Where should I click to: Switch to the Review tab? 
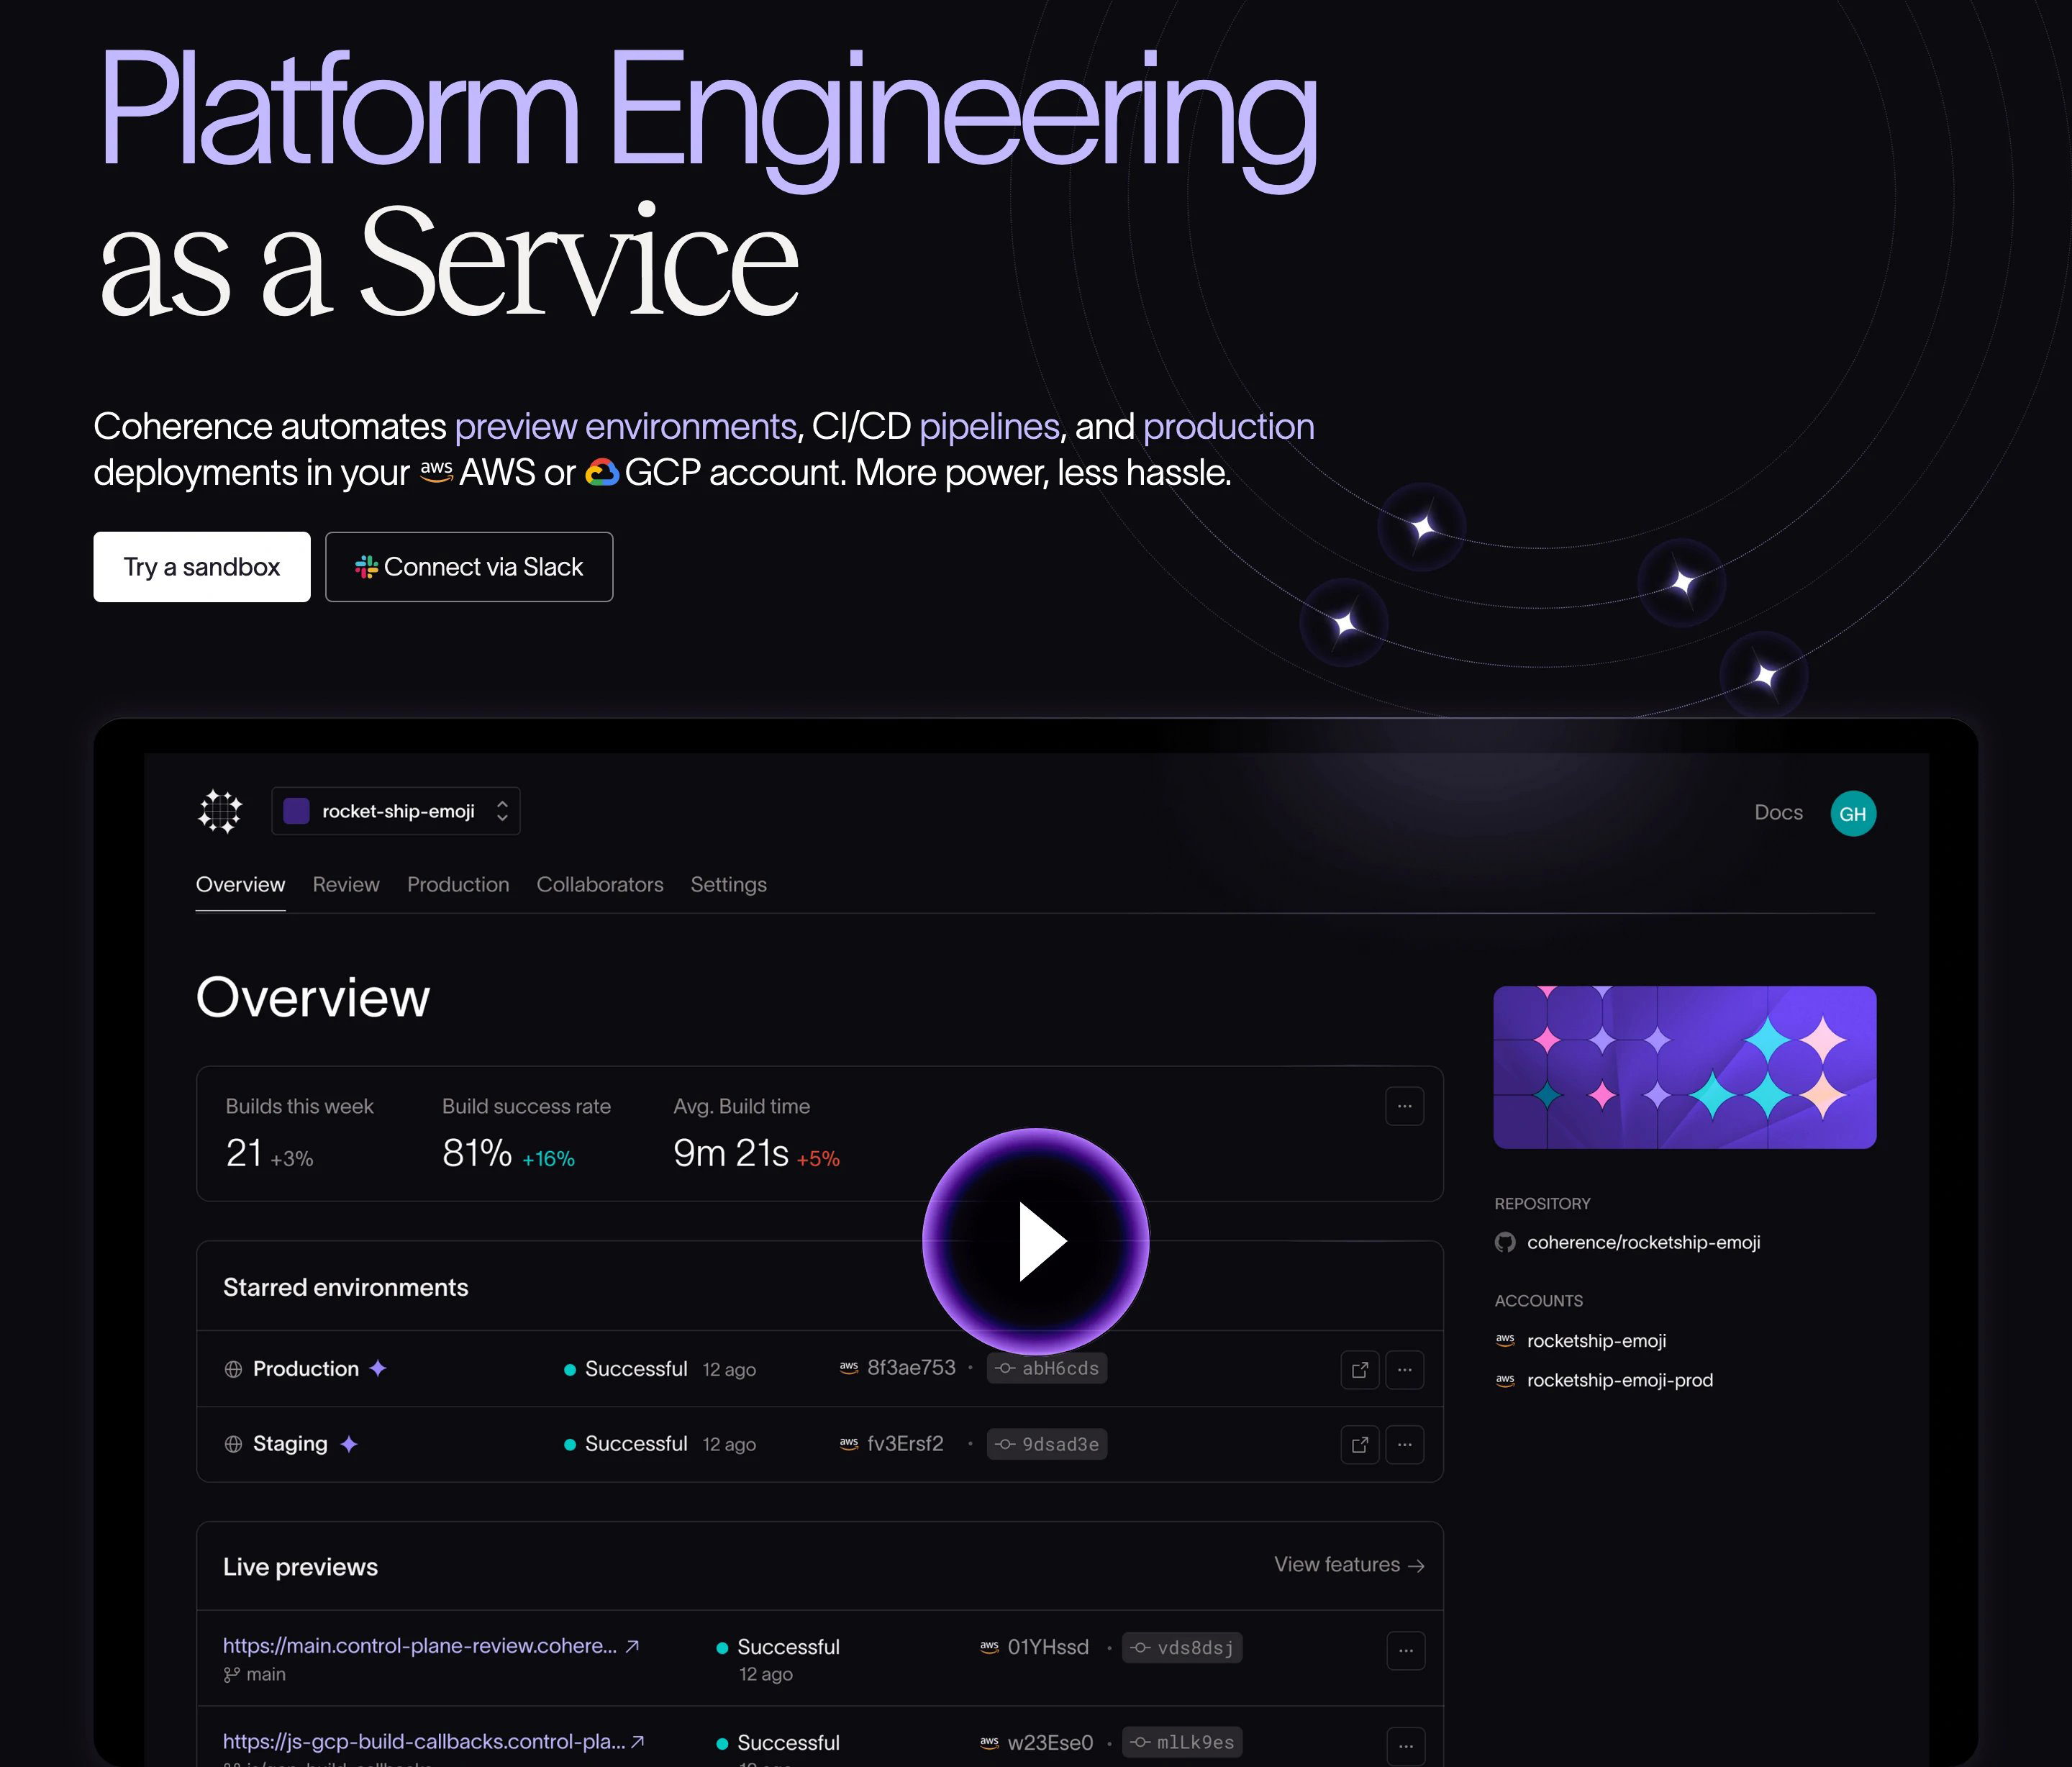click(346, 885)
